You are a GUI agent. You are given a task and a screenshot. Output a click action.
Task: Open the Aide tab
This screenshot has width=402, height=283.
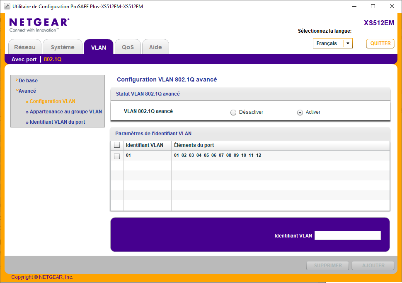coord(155,47)
